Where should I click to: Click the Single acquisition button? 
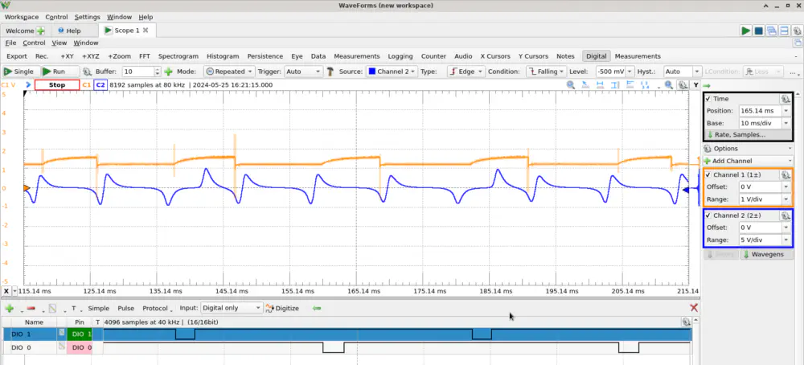(19, 72)
